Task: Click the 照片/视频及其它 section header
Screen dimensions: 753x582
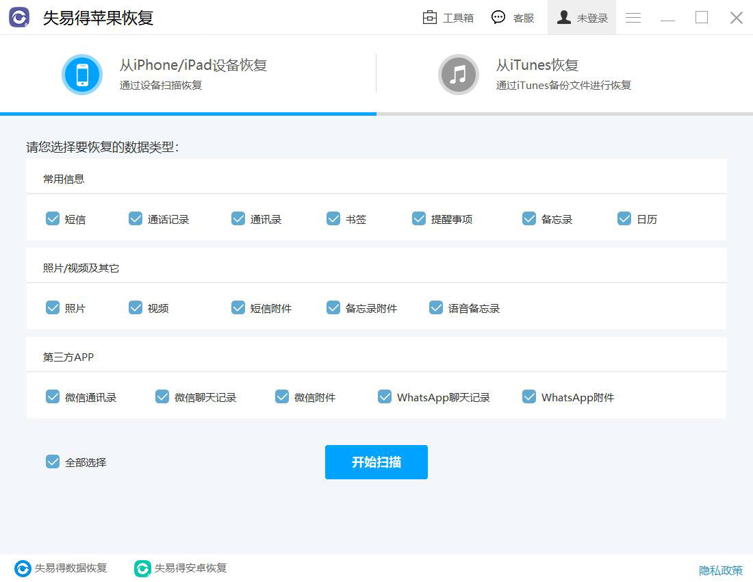Action: [81, 268]
